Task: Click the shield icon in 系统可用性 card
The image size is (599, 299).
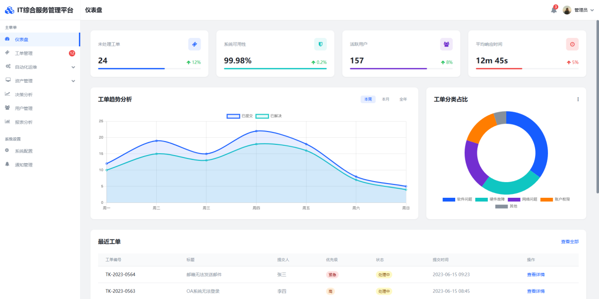Action: (320, 44)
